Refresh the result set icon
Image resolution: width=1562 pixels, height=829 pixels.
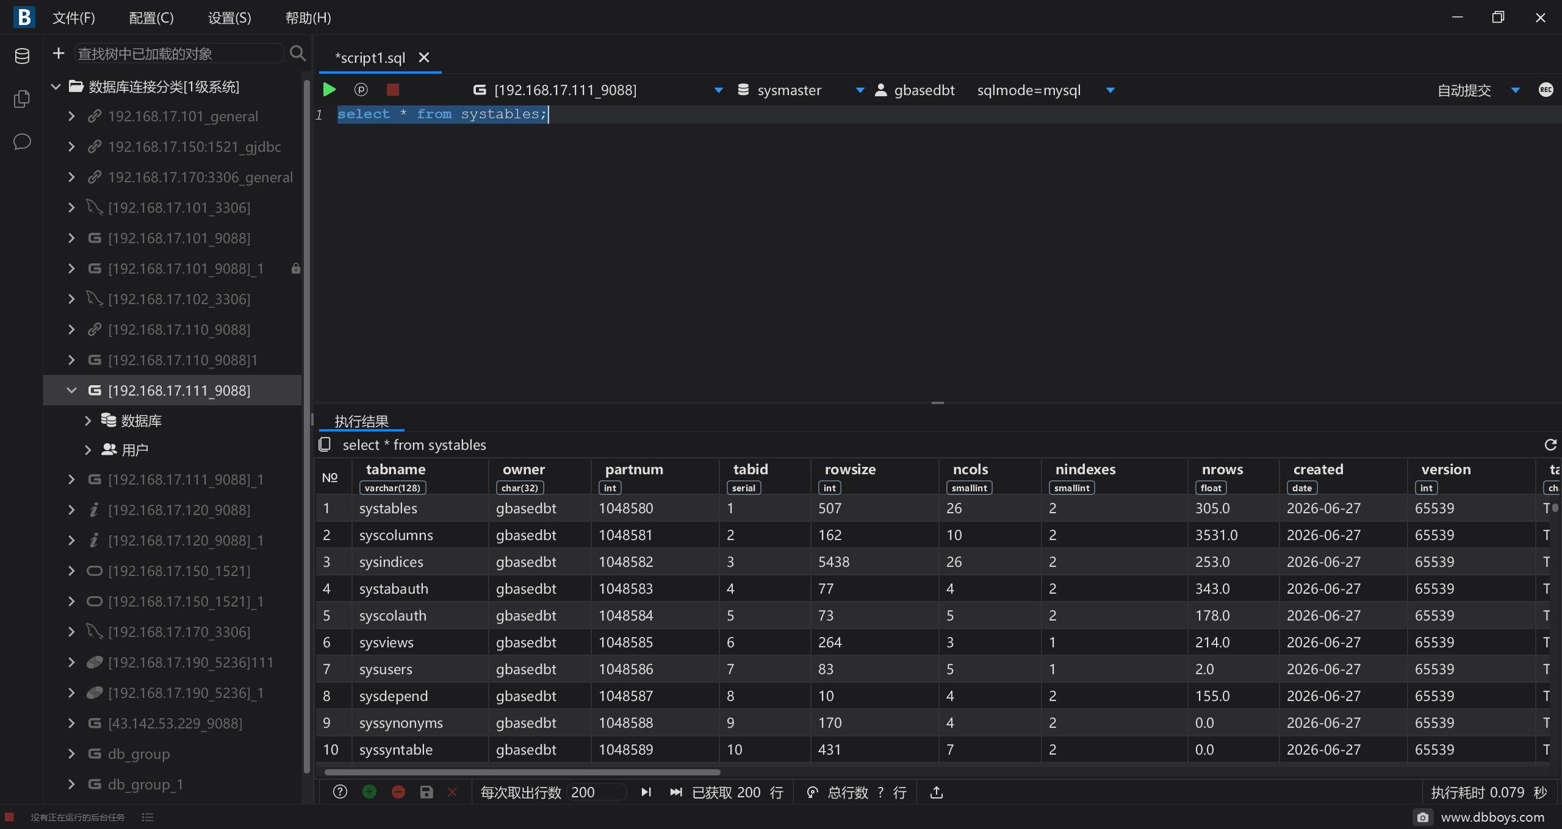point(1550,445)
